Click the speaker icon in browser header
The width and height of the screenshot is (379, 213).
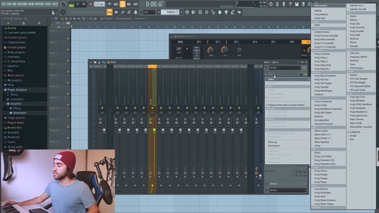pos(39,23)
